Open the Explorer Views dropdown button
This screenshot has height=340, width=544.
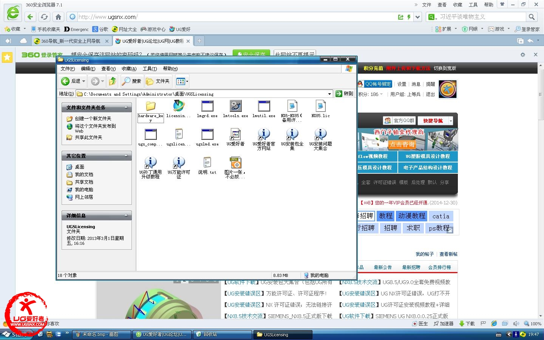tap(182, 81)
